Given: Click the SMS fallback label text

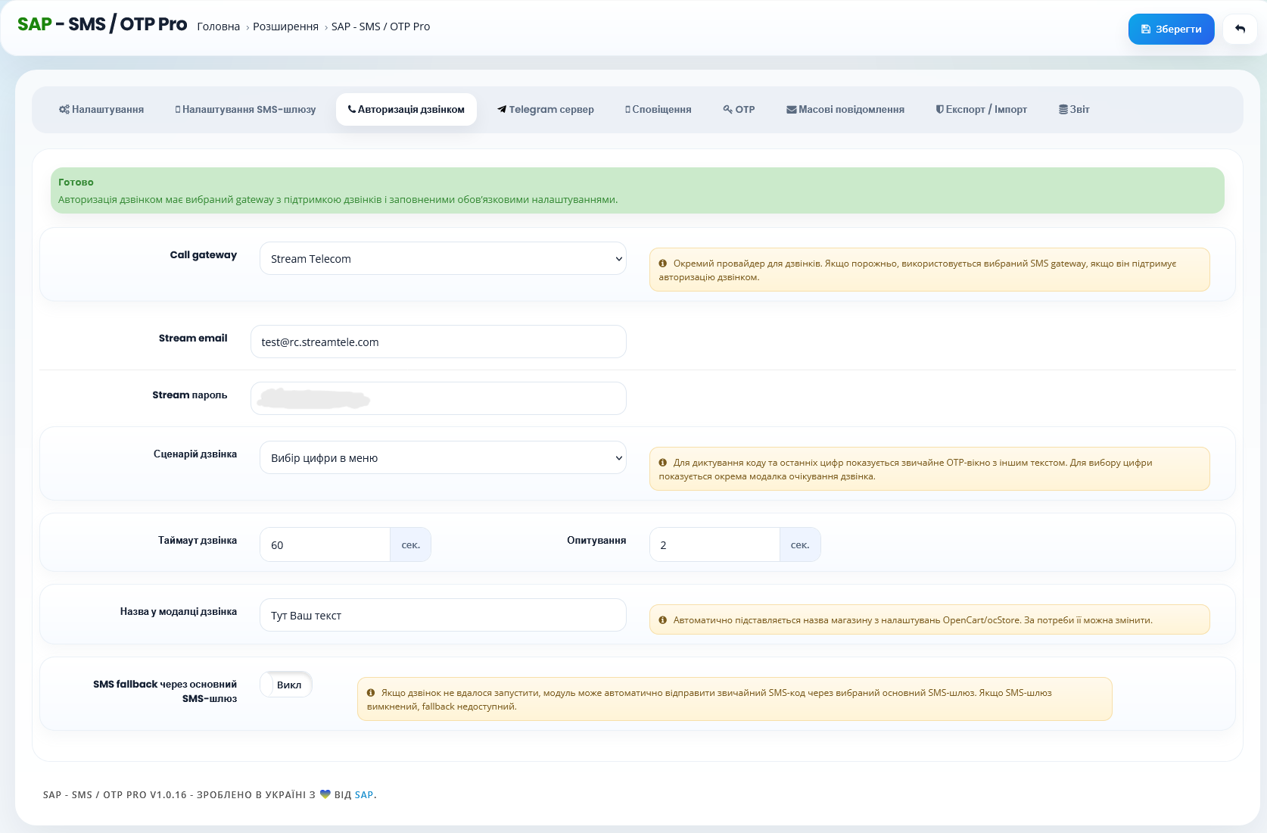Looking at the screenshot, I should point(165,691).
